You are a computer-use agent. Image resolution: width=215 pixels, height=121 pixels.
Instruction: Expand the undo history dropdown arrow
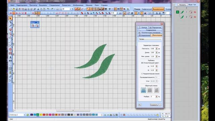coord(50,9)
